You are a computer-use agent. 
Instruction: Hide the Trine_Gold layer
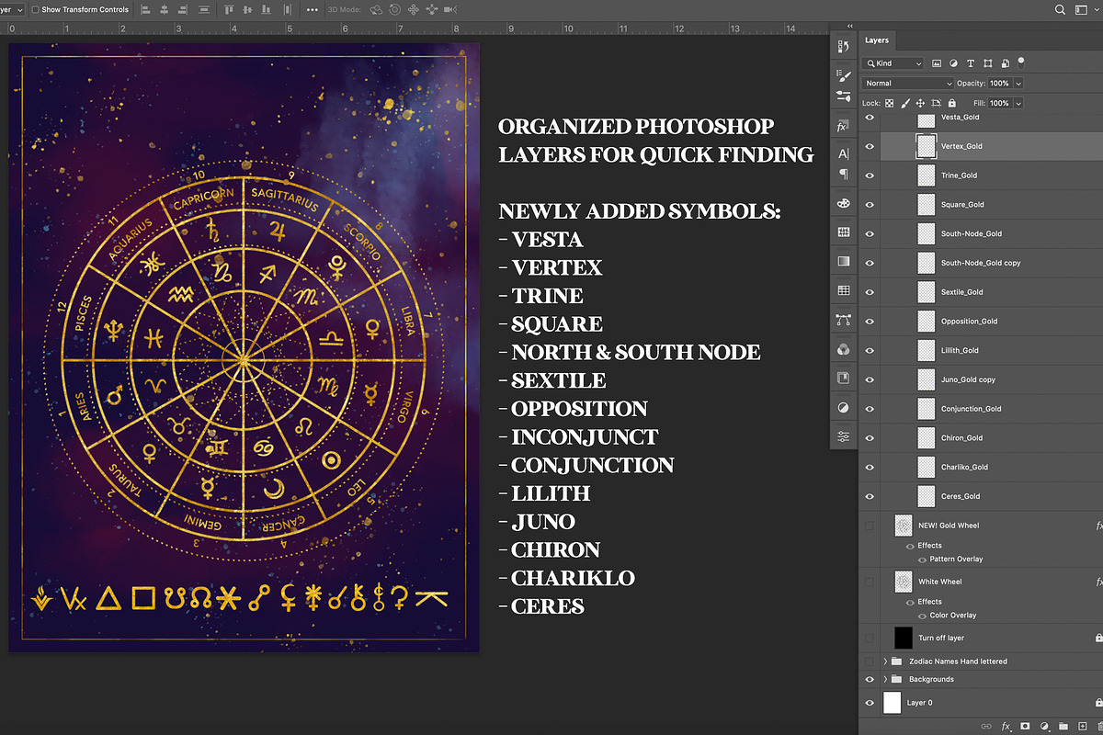(870, 175)
